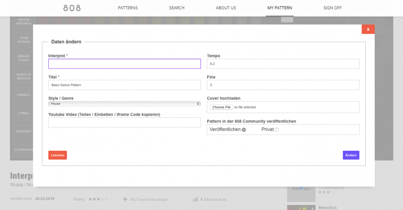Screen dimensions: 403x210
Task: Select the Privat radio button
Action: [277, 129]
